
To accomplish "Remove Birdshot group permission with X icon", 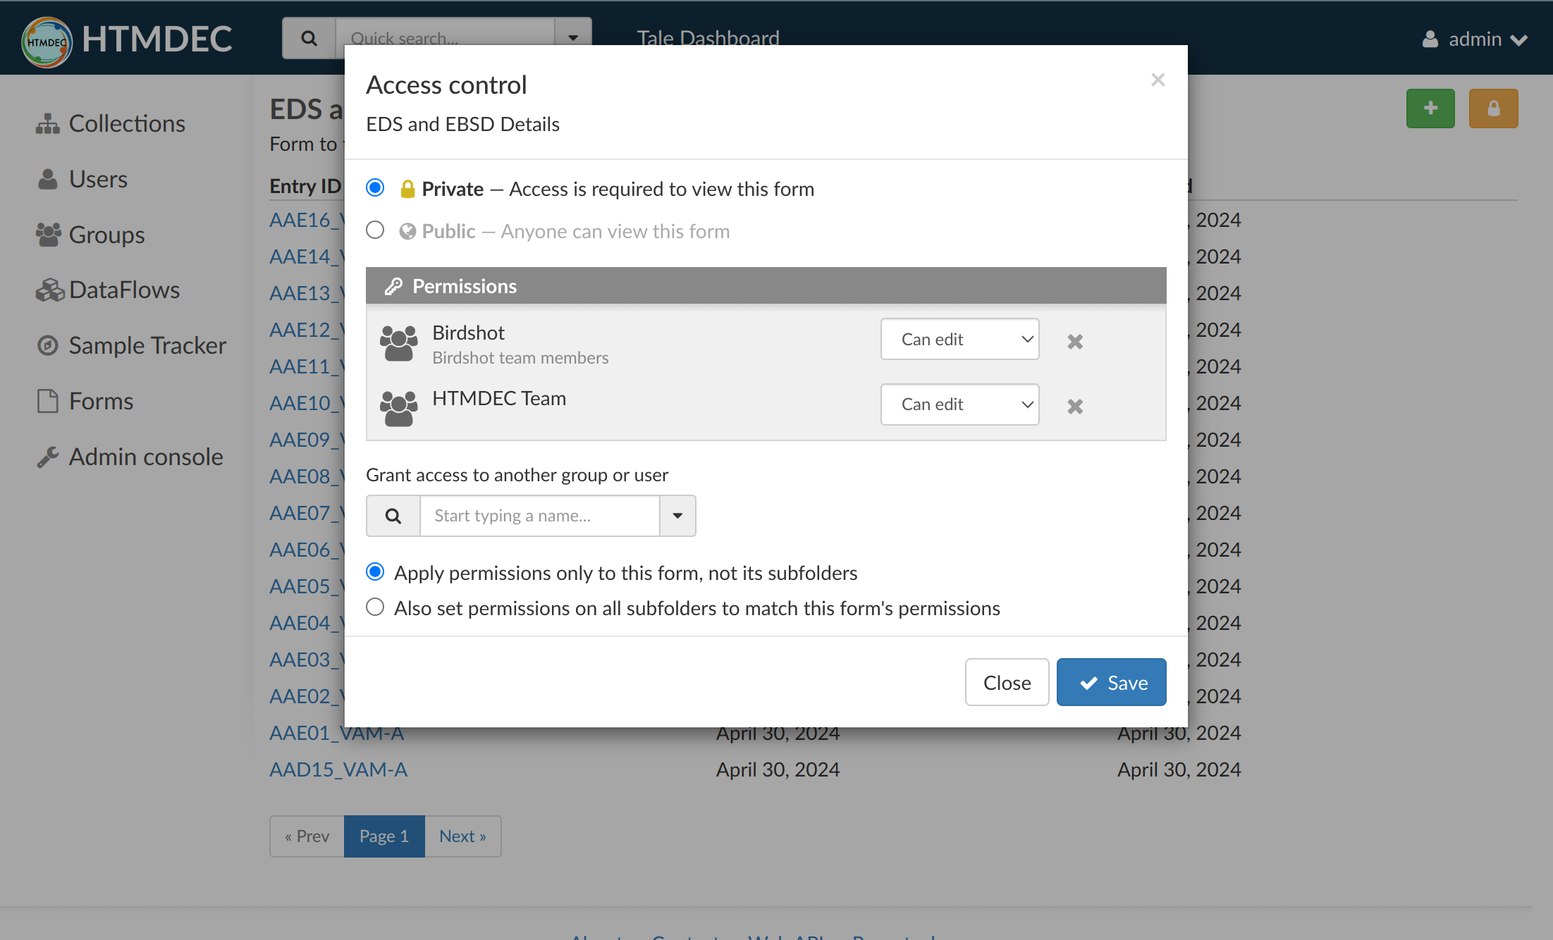I will 1074,342.
